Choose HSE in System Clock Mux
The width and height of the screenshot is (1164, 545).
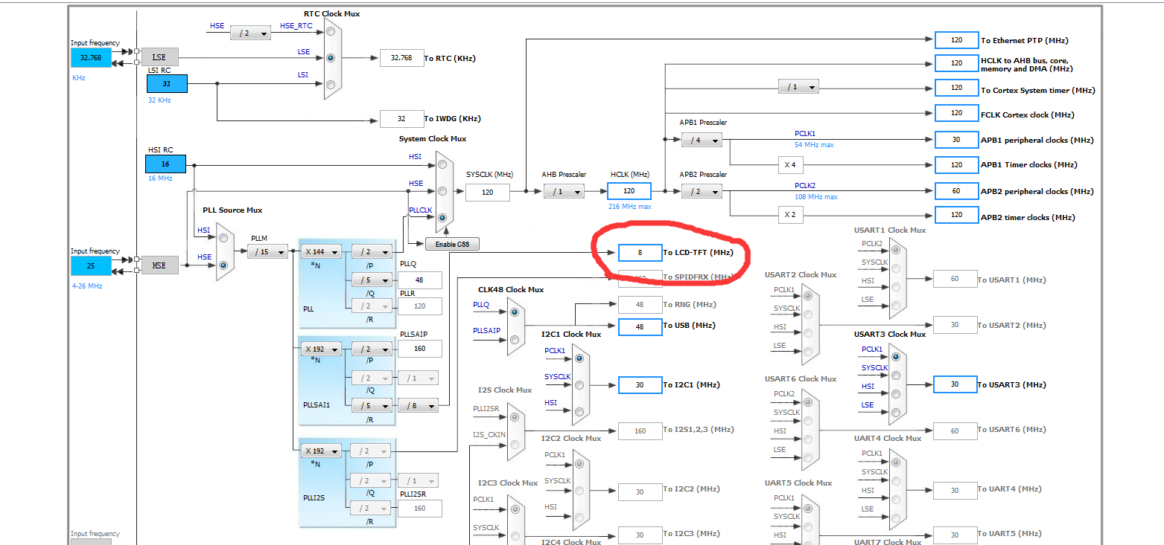(442, 191)
